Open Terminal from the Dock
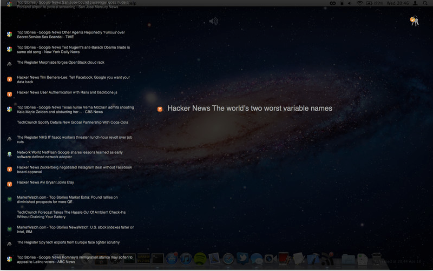Screen dimensions: 433x271 (x=158, y=259)
